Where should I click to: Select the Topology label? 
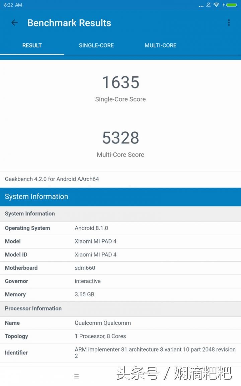(16, 336)
